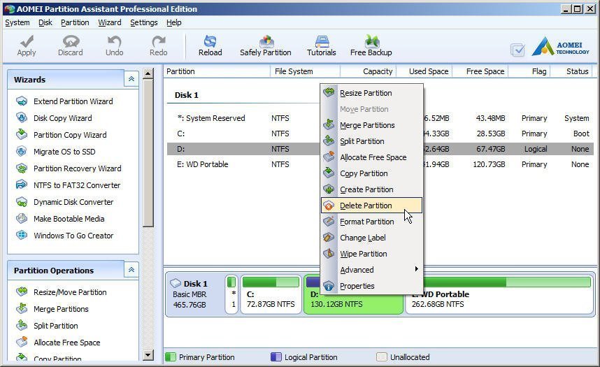The width and height of the screenshot is (600, 367).
Task: Choose Format Partition in context menu
Action: pos(371,222)
